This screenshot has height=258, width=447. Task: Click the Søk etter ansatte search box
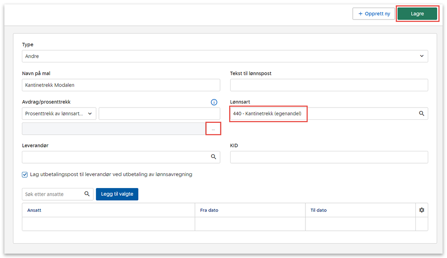(x=52, y=194)
